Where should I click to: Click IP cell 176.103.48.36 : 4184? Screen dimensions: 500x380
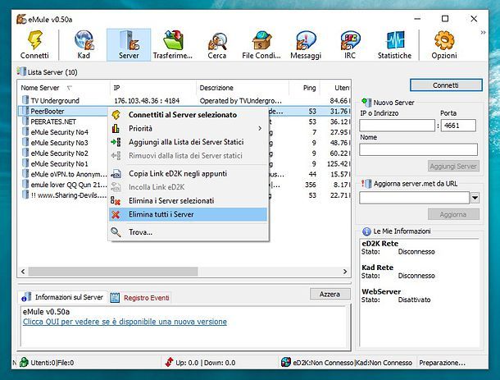[x=147, y=101]
